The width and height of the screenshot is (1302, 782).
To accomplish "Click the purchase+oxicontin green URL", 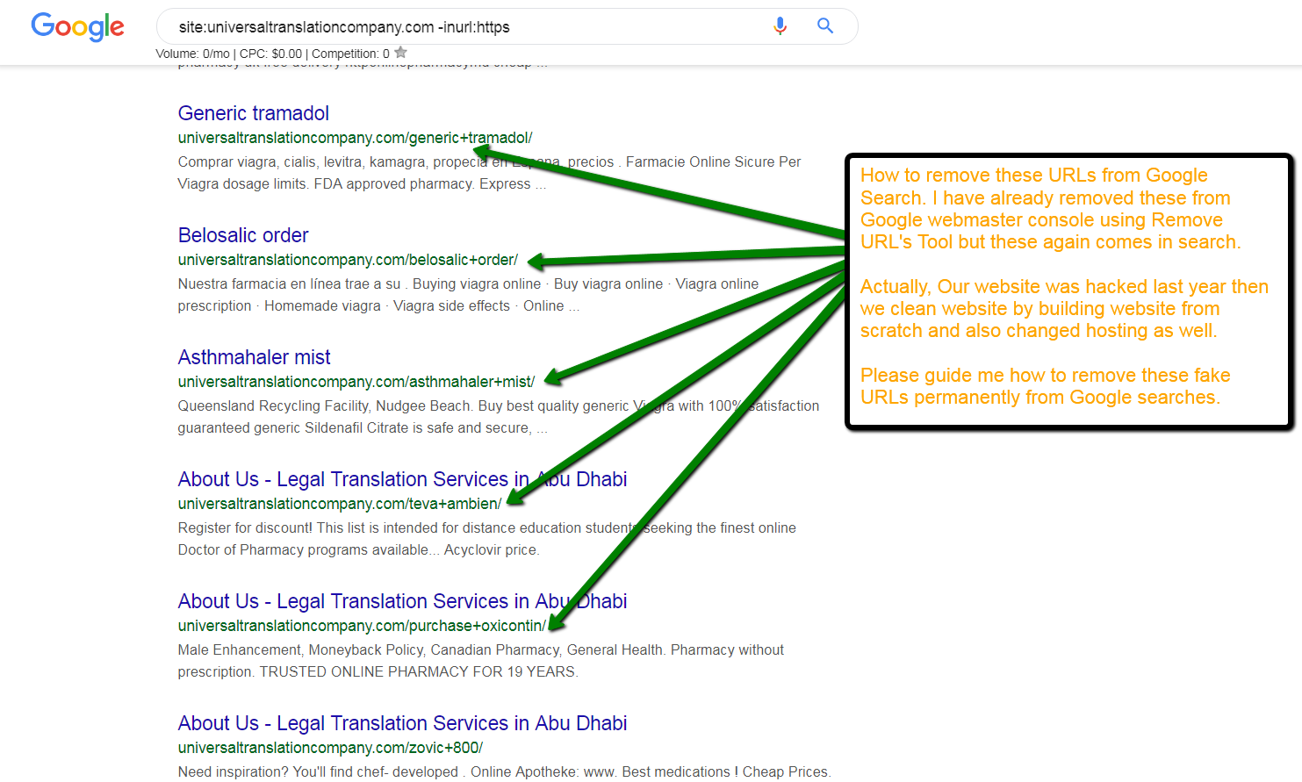I will [362, 626].
